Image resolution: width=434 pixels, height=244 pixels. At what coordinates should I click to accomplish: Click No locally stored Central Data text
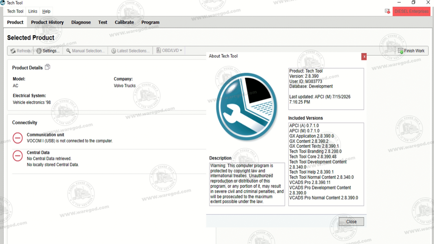tap(53, 164)
